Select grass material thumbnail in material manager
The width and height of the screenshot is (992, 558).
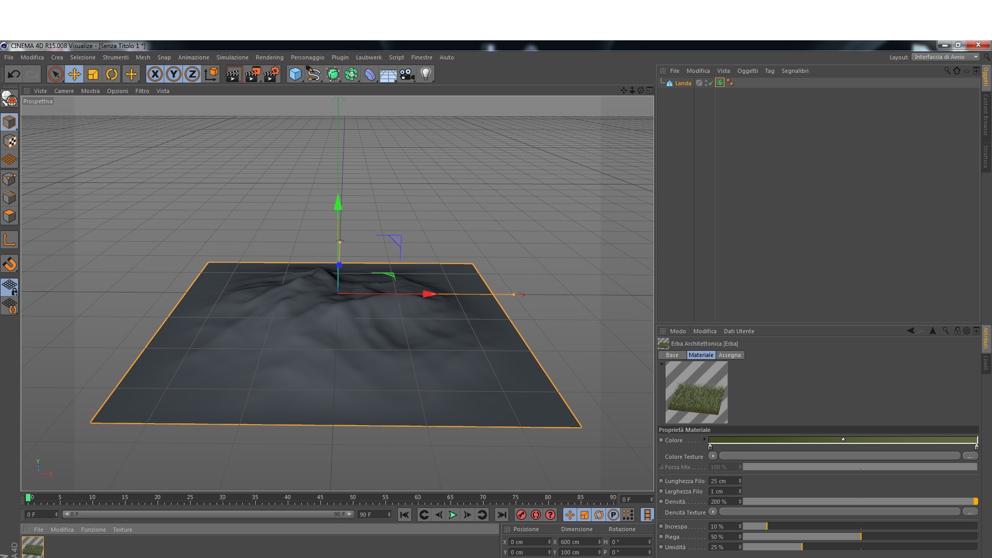[x=33, y=547]
